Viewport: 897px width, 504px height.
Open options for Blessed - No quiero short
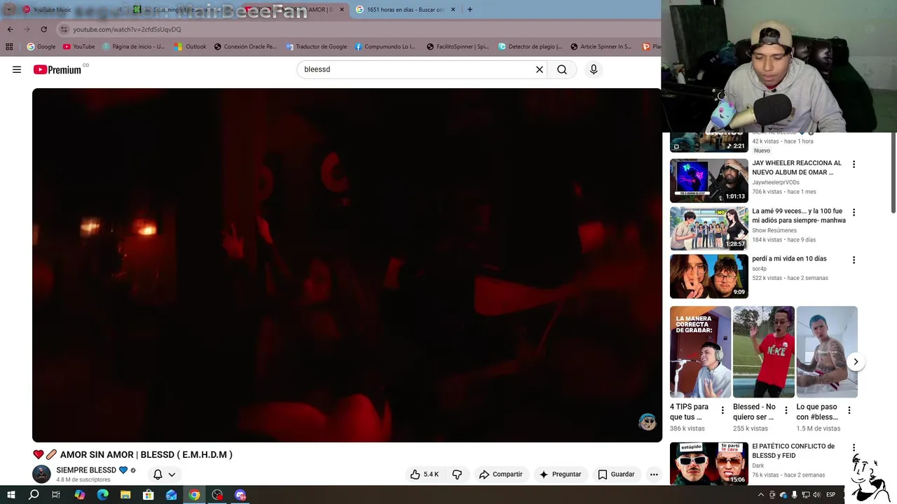click(x=786, y=410)
